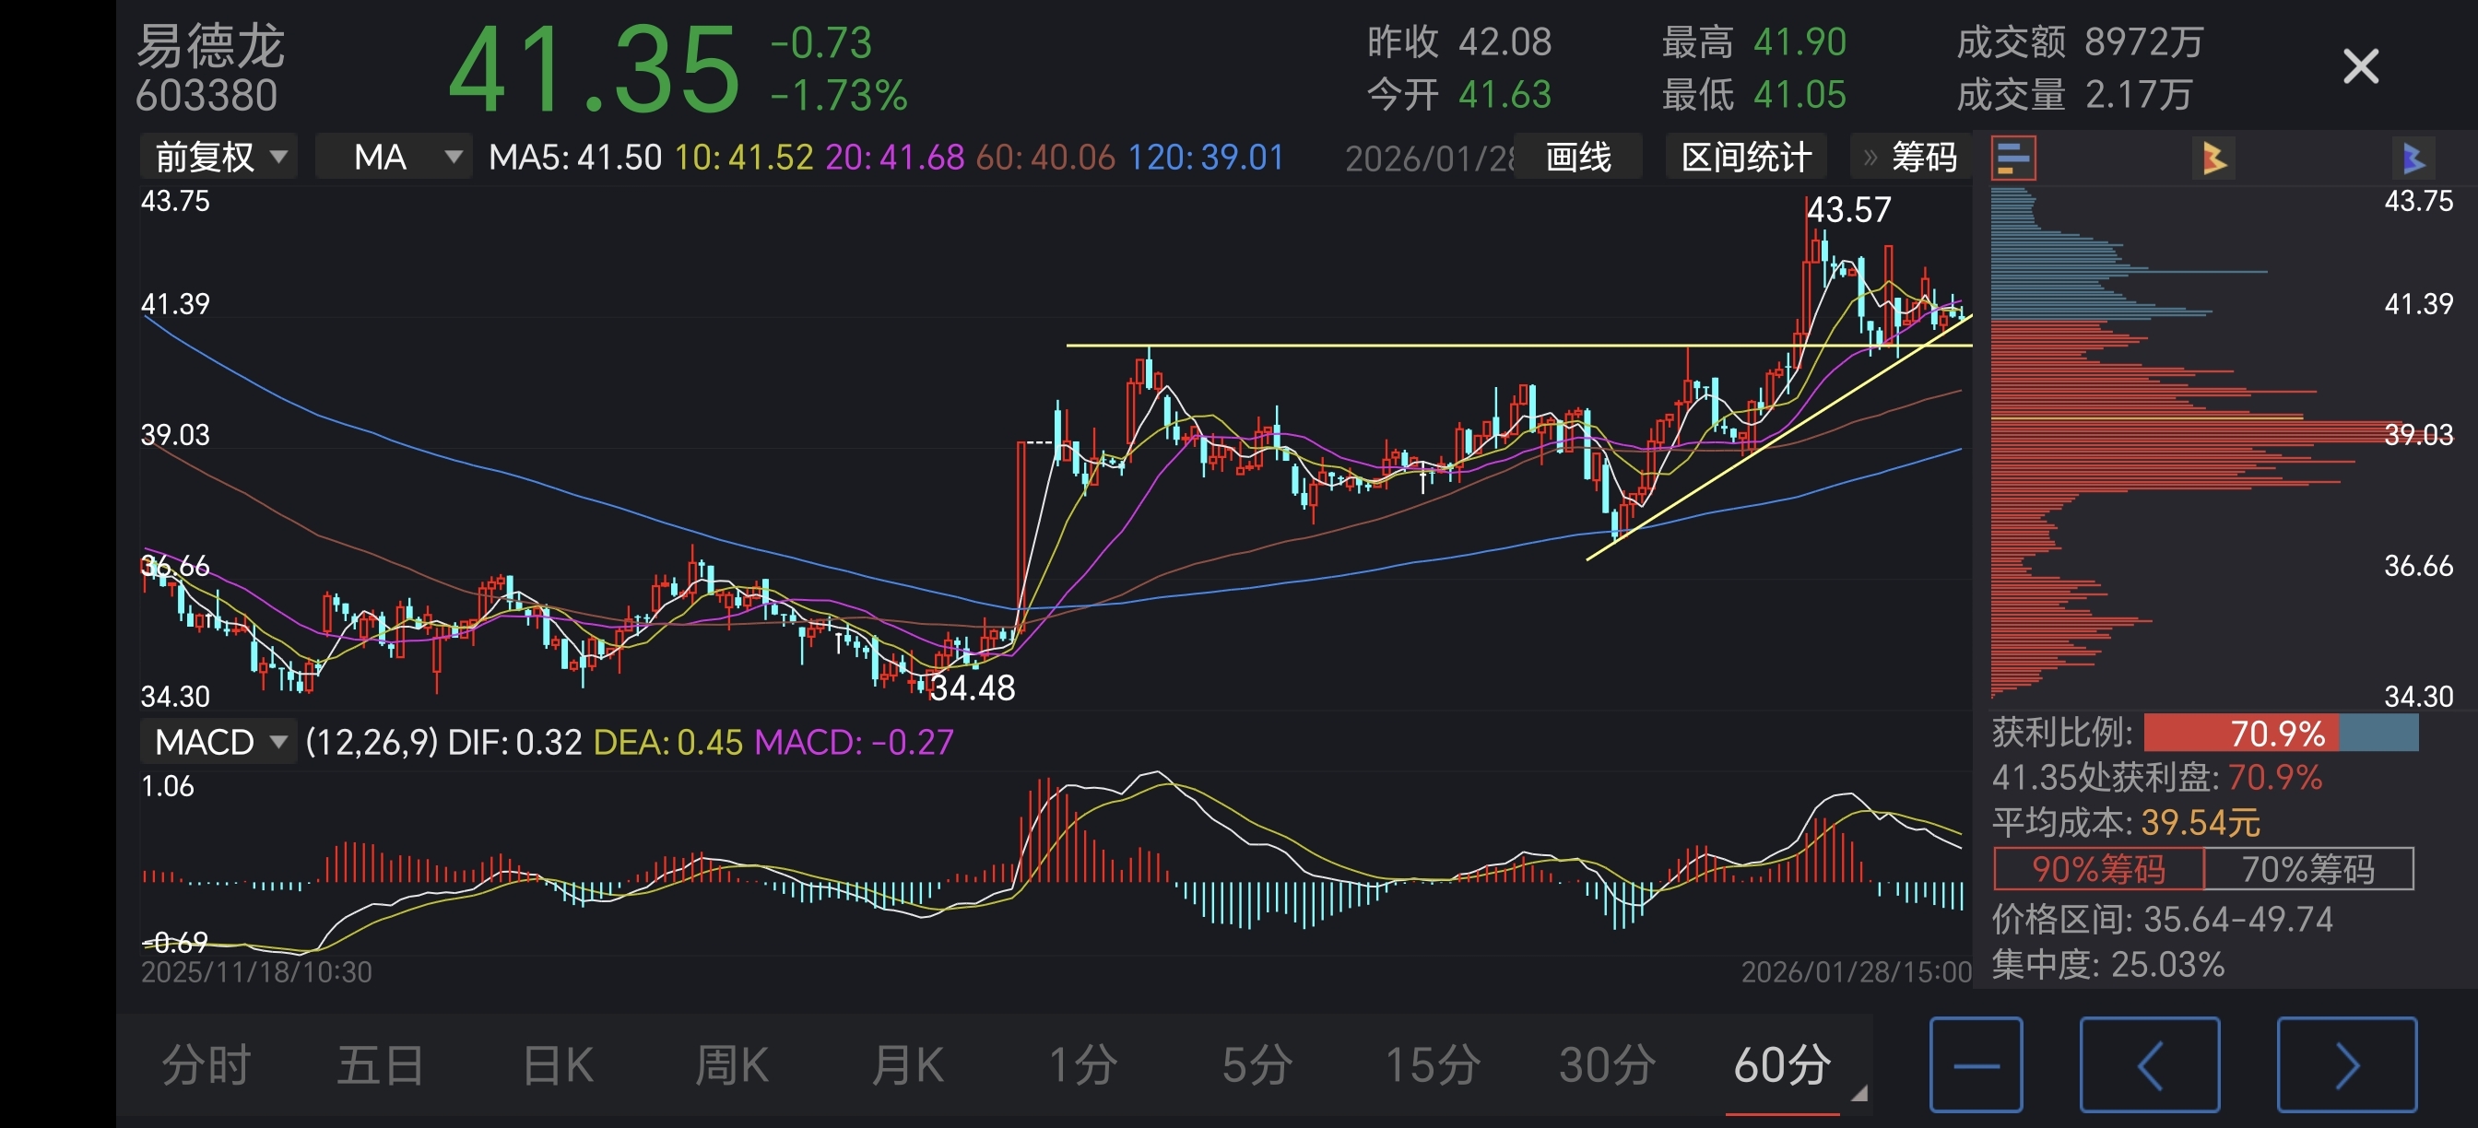Switch to the 15分 period tab
Screen dimensions: 2478x1128
click(1432, 1065)
